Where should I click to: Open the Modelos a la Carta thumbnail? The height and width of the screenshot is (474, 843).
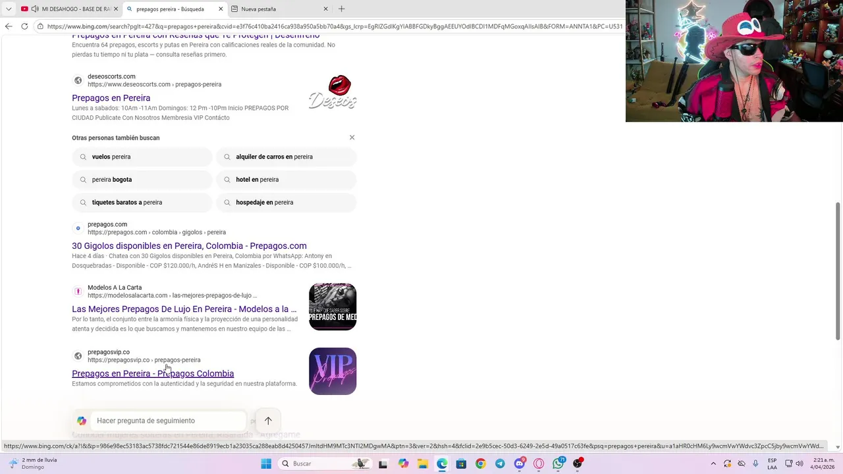point(333,307)
